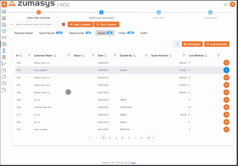Open the hamburger menu in top left

tap(4, 4)
